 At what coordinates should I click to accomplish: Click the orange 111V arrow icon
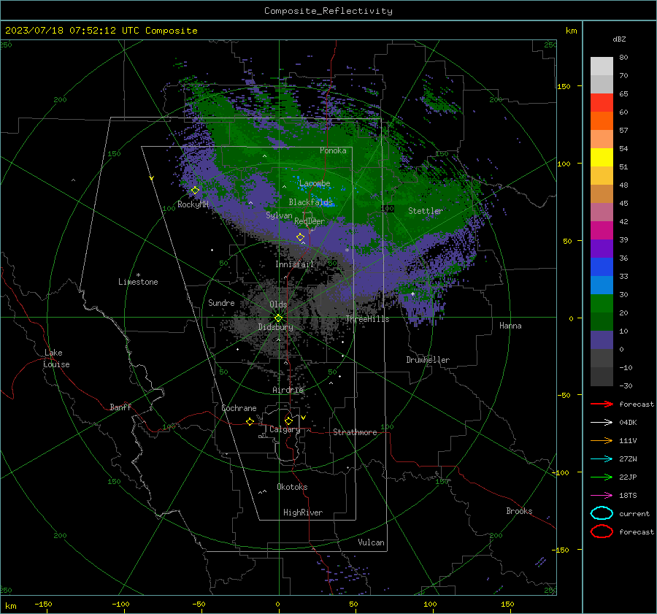[602, 440]
